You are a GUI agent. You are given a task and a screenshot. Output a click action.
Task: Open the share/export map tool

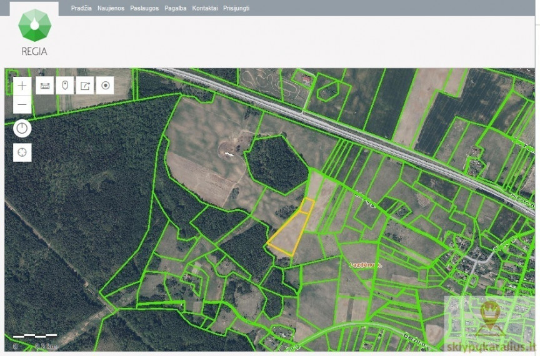[x=85, y=86]
